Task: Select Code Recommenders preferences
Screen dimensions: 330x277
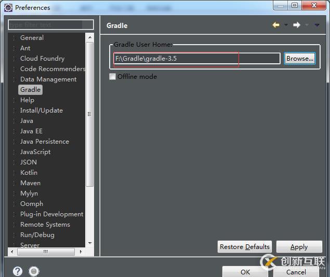Action: click(52, 69)
